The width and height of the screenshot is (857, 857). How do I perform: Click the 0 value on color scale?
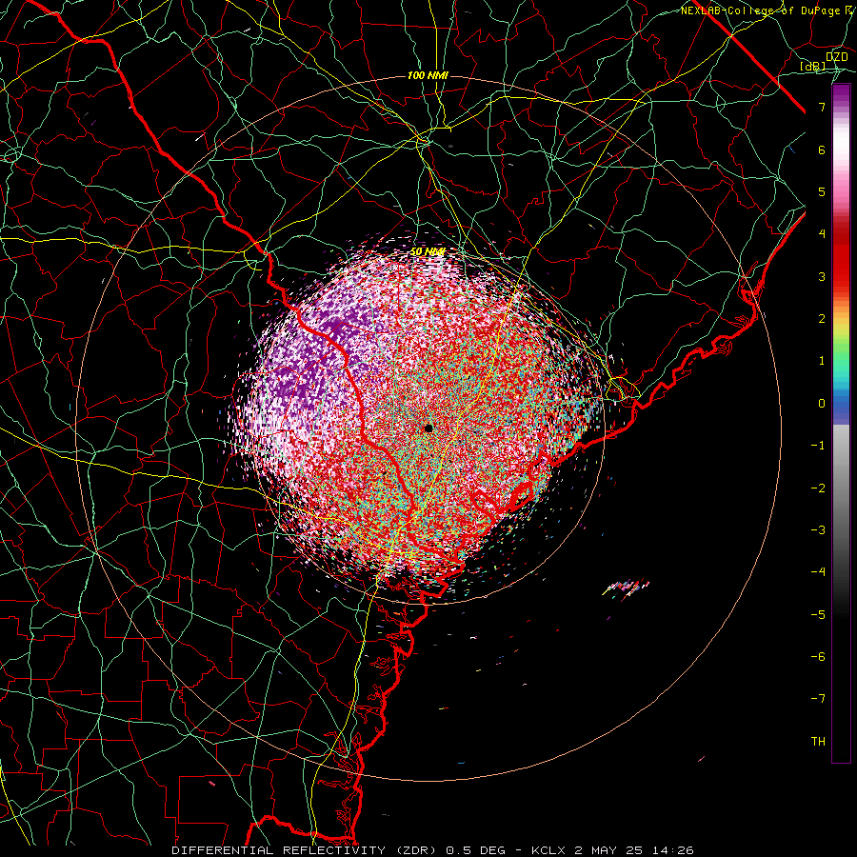(822, 404)
